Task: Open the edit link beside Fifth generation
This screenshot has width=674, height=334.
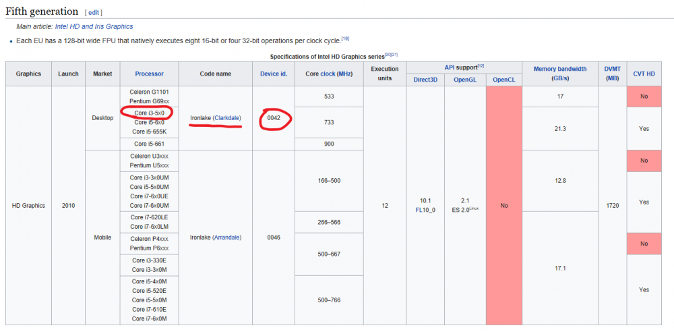Action: (x=94, y=12)
